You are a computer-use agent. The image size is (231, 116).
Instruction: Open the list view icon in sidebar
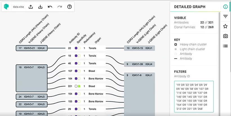pyautogui.click(x=225, y=46)
